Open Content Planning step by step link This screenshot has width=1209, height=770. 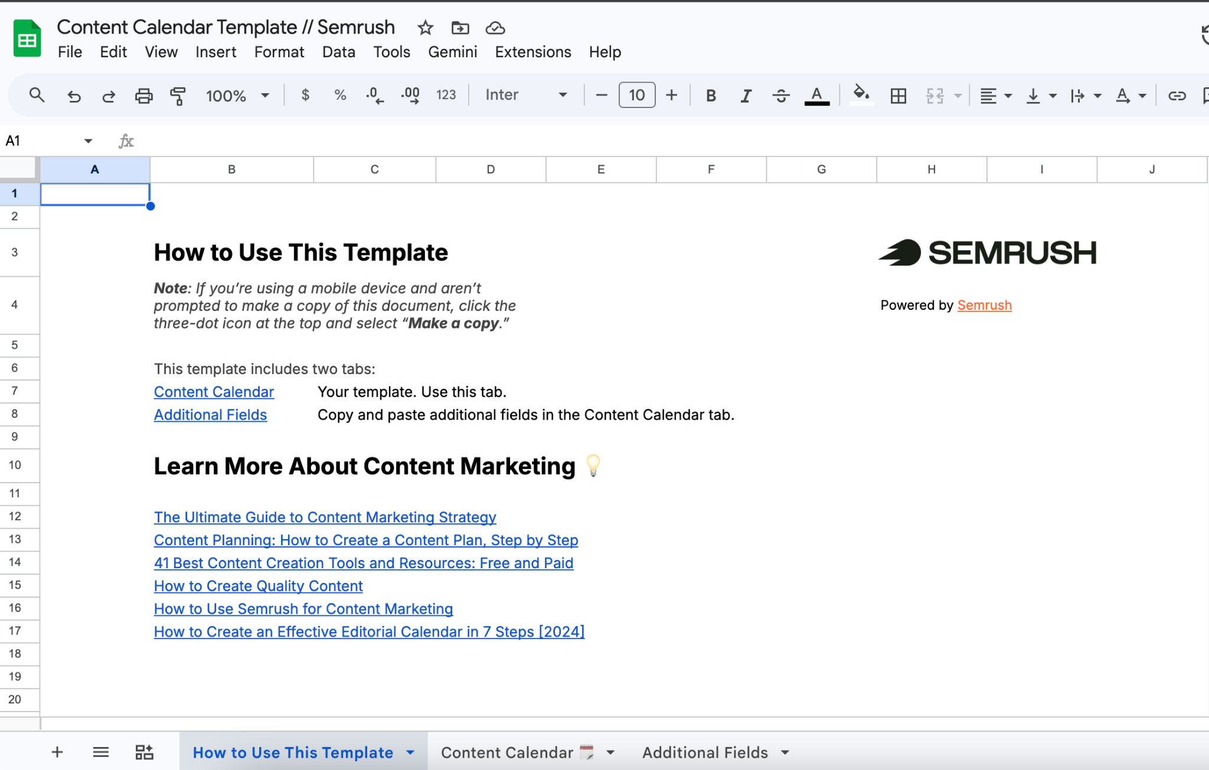click(366, 540)
